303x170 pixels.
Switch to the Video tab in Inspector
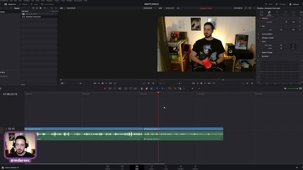click(261, 14)
